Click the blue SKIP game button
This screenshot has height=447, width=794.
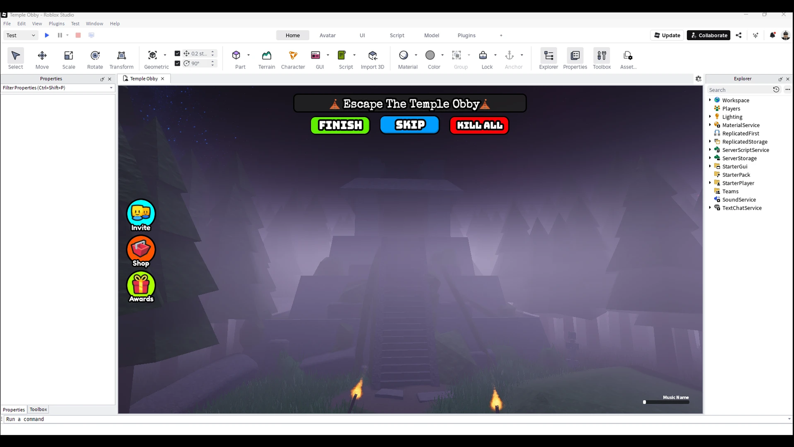tap(410, 125)
